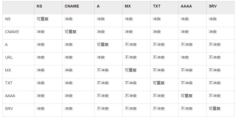Screen dimensions: 237x118
Task: Click the AAAA column header
Action: pos(186,6)
